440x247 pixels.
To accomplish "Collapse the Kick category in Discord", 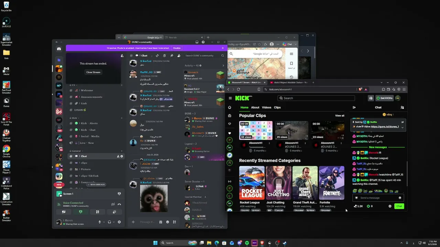I will (x=74, y=118).
